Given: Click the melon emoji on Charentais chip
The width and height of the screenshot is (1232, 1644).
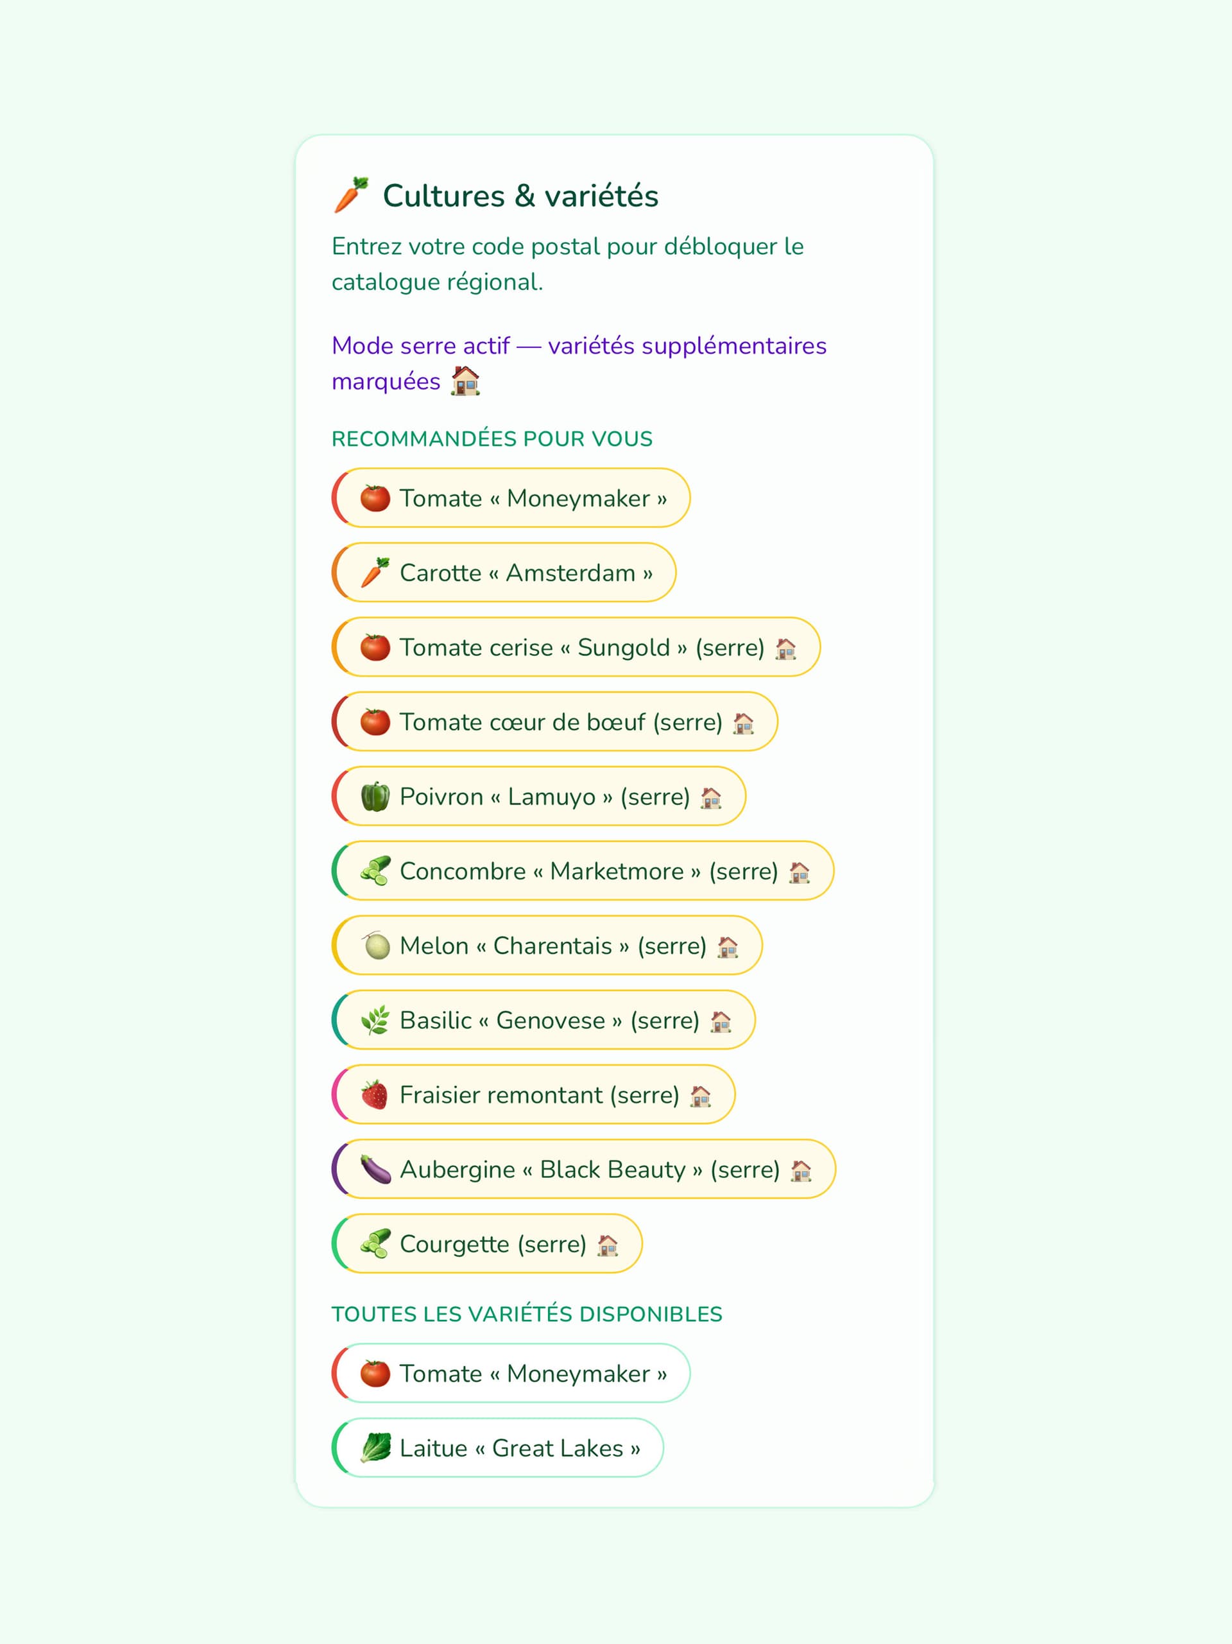Looking at the screenshot, I should click(x=375, y=946).
